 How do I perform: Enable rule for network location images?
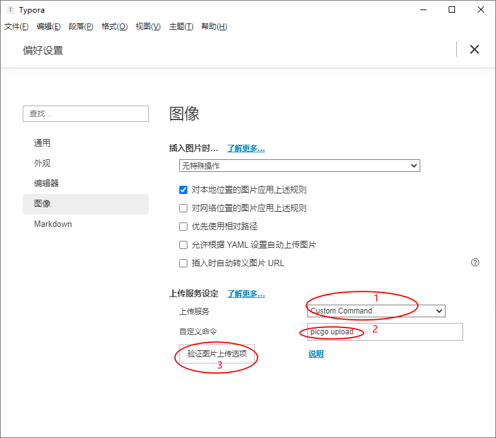point(183,208)
